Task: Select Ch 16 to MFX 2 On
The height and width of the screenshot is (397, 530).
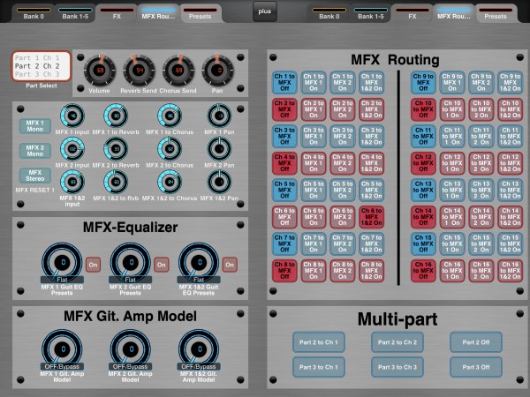Action: pyautogui.click(x=481, y=271)
